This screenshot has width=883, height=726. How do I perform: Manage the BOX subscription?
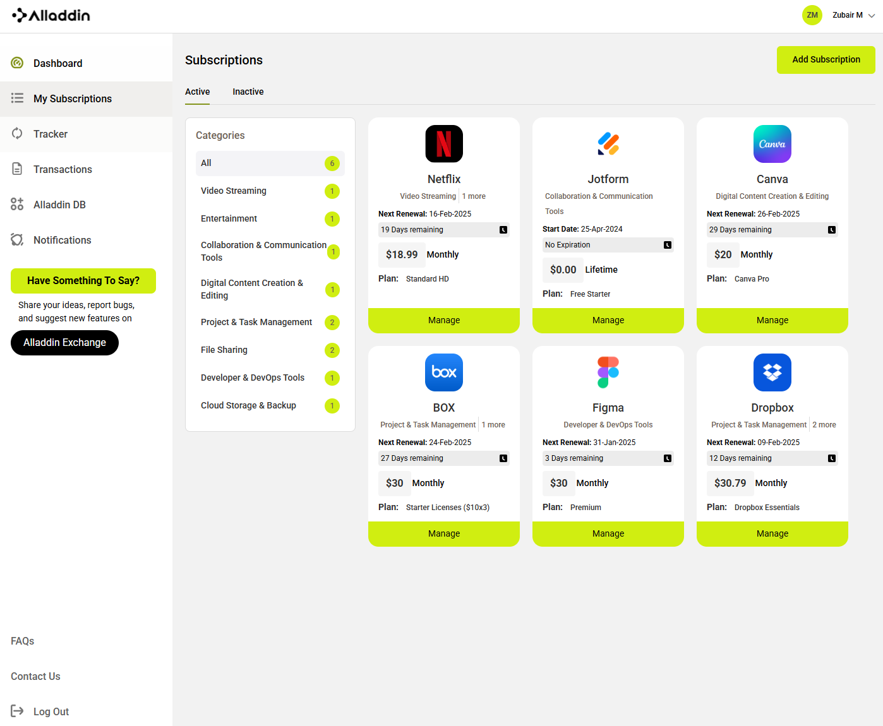click(444, 534)
